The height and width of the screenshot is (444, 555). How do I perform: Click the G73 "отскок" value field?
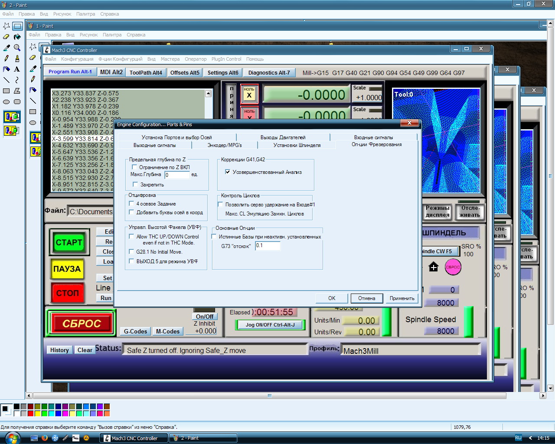[x=268, y=245]
